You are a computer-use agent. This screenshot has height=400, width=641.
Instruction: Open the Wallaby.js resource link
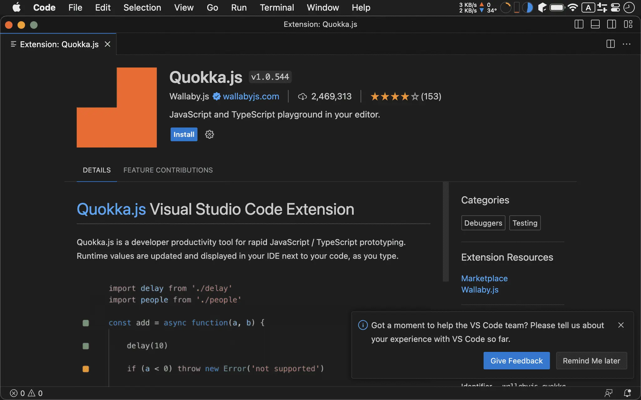(x=480, y=290)
